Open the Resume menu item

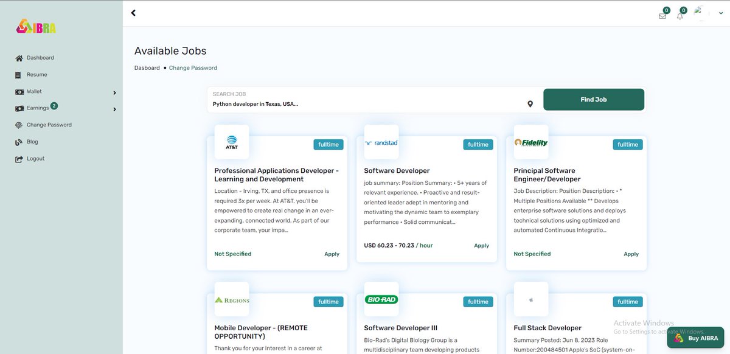click(36, 75)
